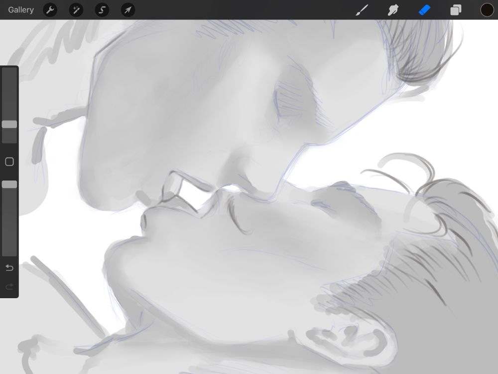Select the Brush tool
498x374 pixels.
pos(362,10)
